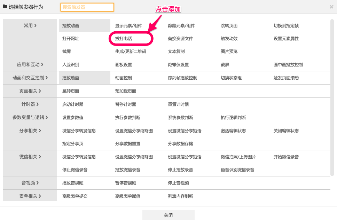Select 微信分享转发信息 in 分享相关 section
The width and height of the screenshot is (337, 221).
(79, 131)
